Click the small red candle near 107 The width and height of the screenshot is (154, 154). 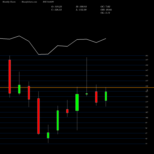pos(67,111)
